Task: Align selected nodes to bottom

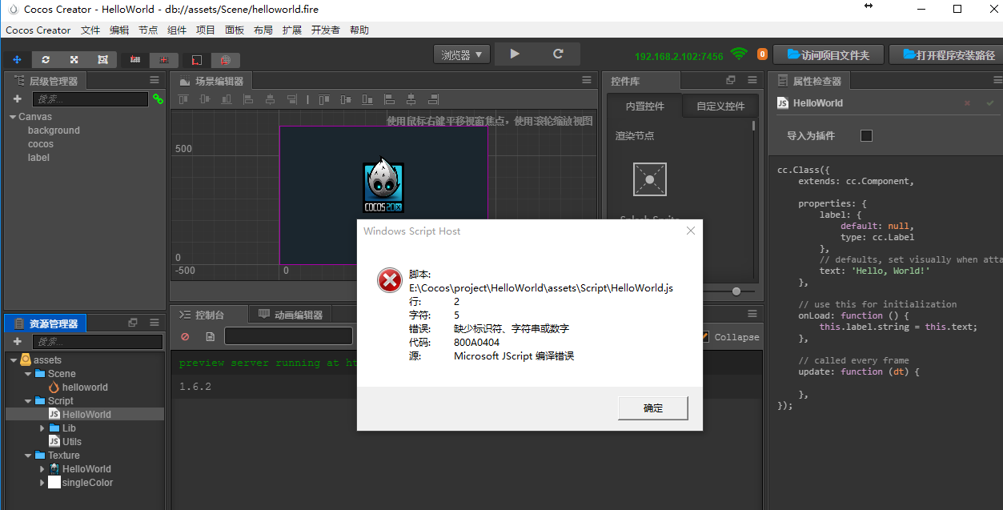Action: (226, 100)
